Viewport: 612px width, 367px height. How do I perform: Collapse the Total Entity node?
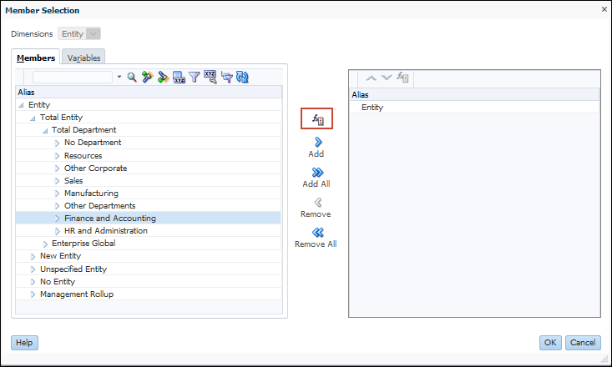(x=33, y=118)
